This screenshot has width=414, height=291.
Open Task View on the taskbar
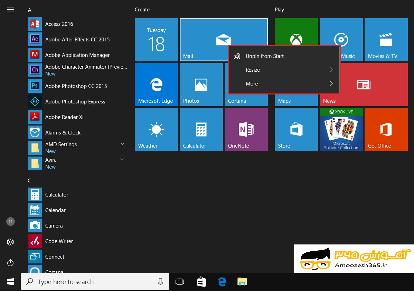(180, 282)
